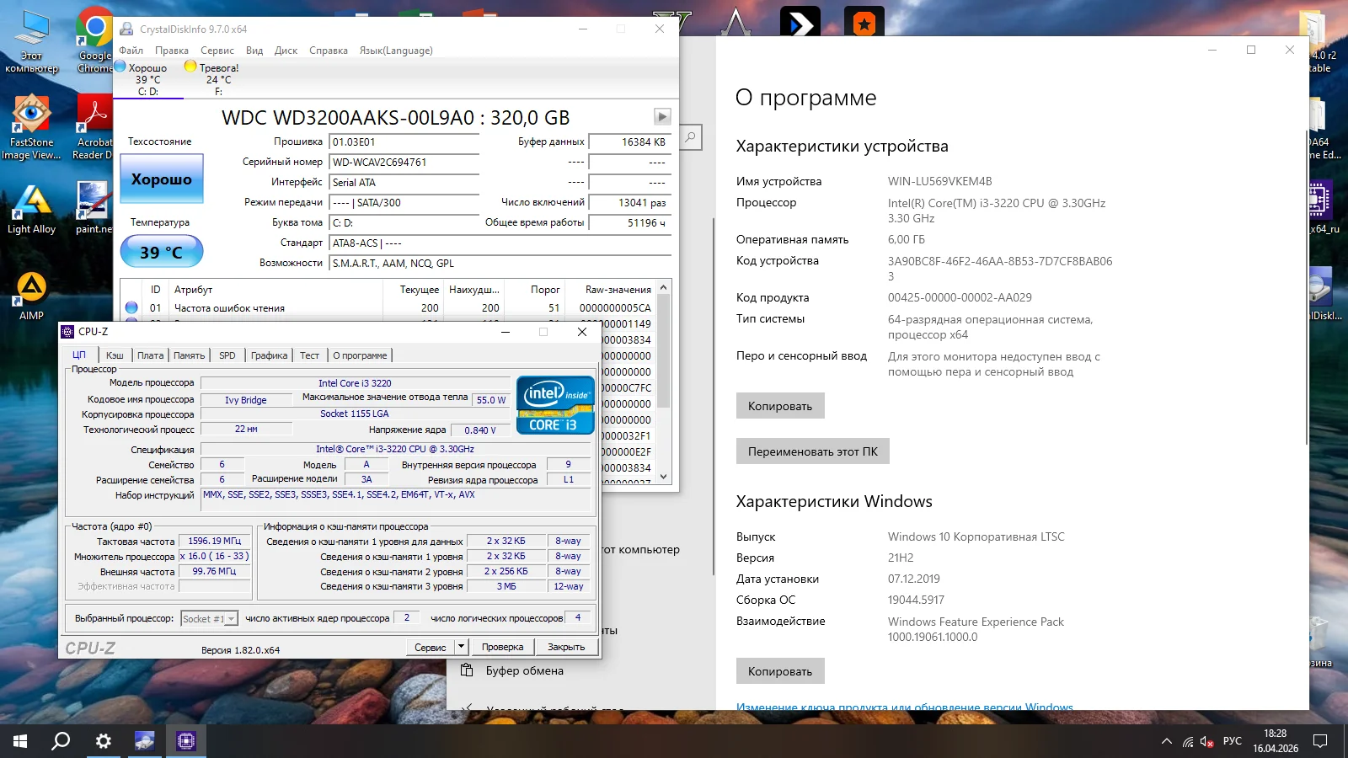Select ЦП tab in CPU-Z
The height and width of the screenshot is (758, 1348).
tap(79, 355)
